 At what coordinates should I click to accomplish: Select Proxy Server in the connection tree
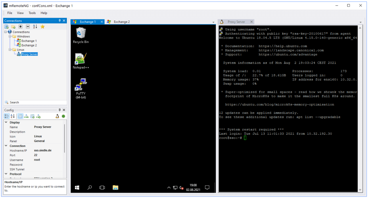pos(29,54)
